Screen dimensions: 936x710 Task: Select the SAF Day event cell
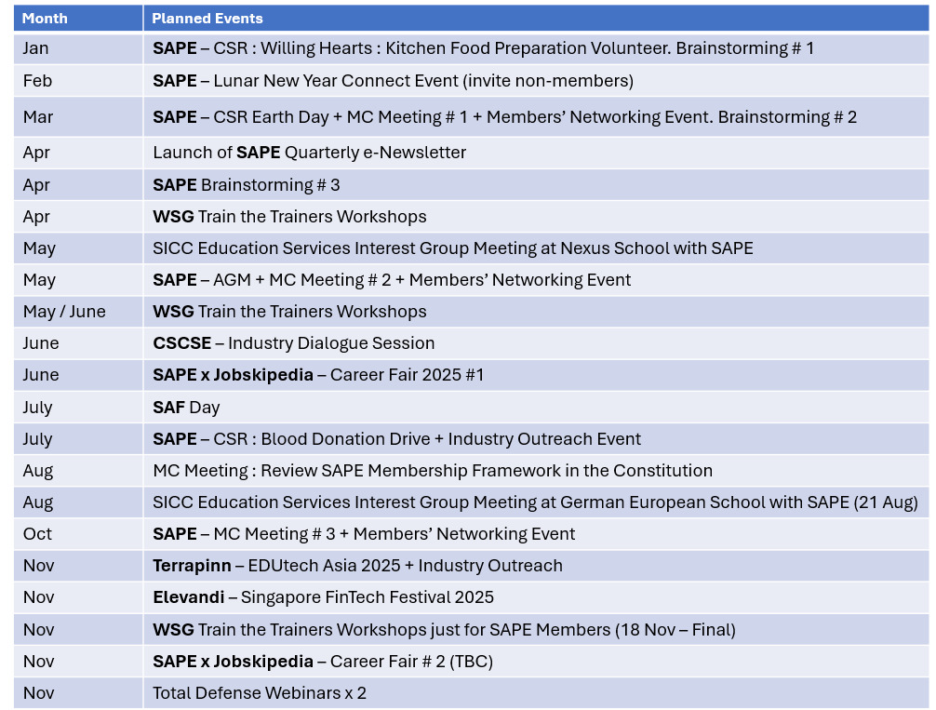186,408
